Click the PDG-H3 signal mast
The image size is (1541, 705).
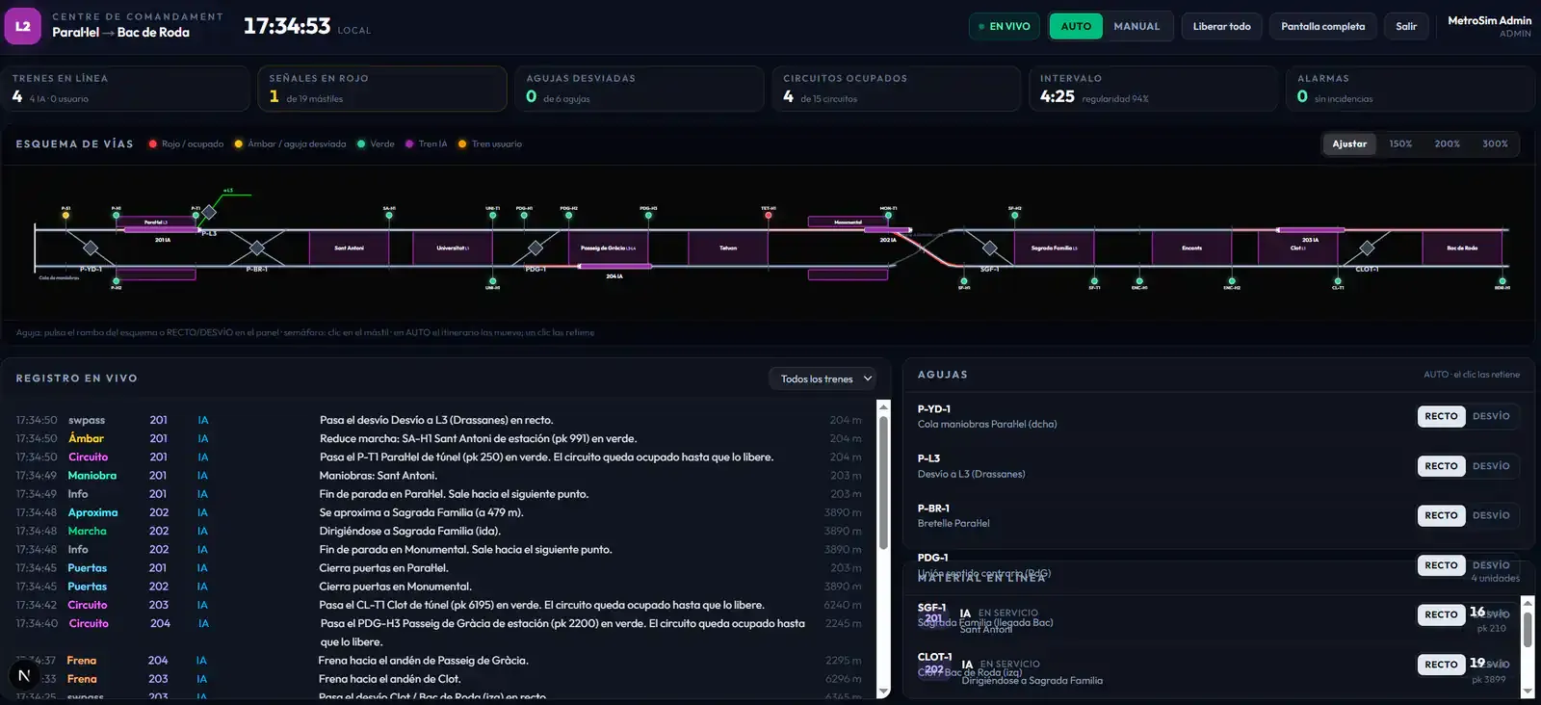tap(648, 216)
